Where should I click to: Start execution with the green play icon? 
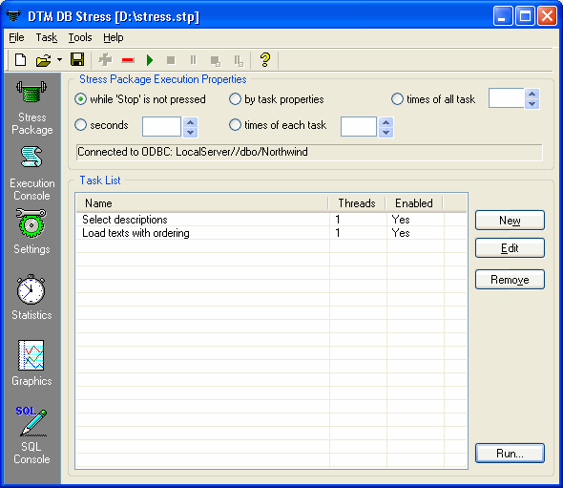pyautogui.click(x=150, y=60)
